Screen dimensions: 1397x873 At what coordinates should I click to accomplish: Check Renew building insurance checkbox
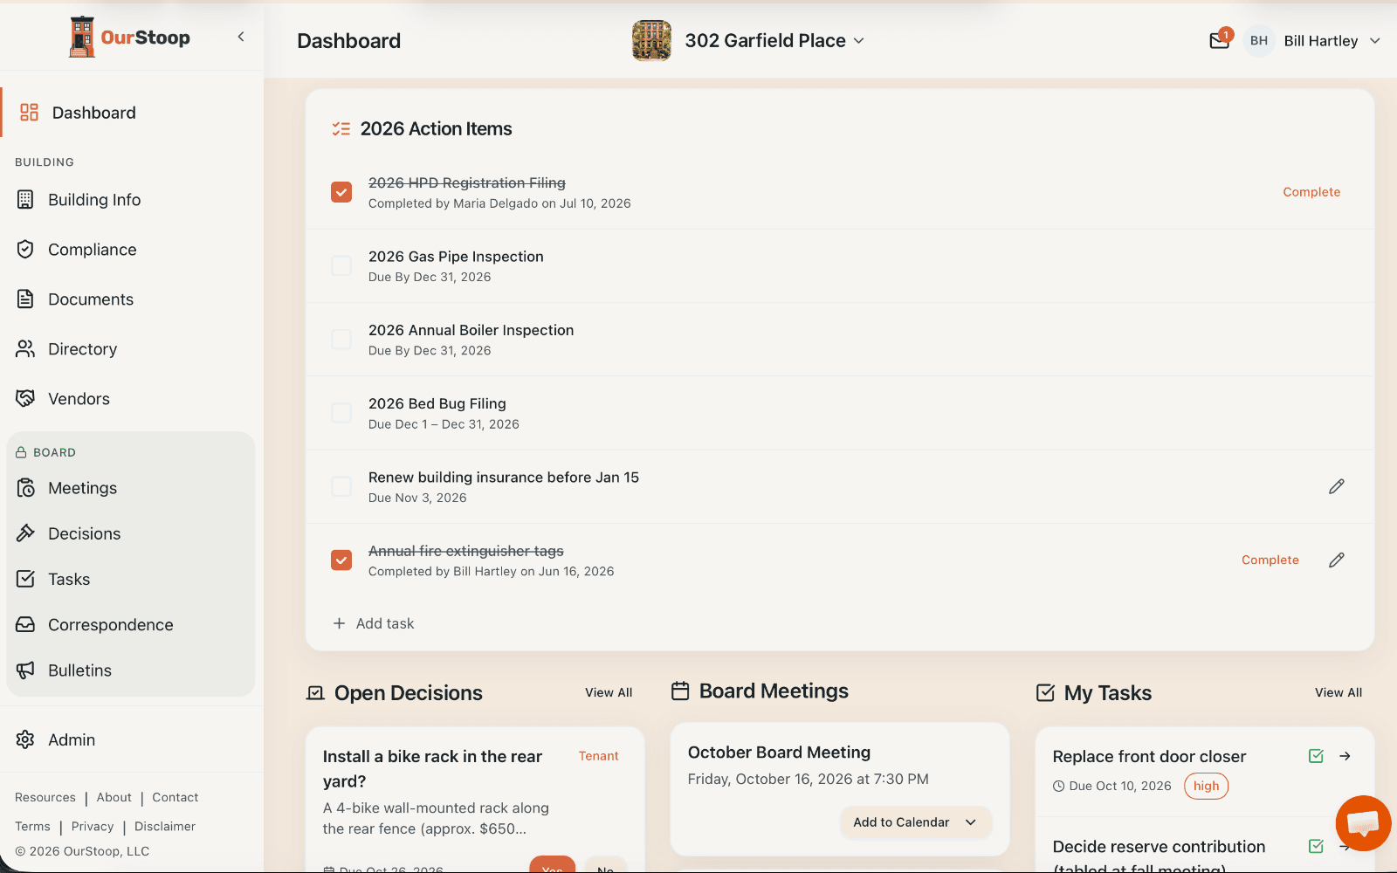click(x=341, y=486)
